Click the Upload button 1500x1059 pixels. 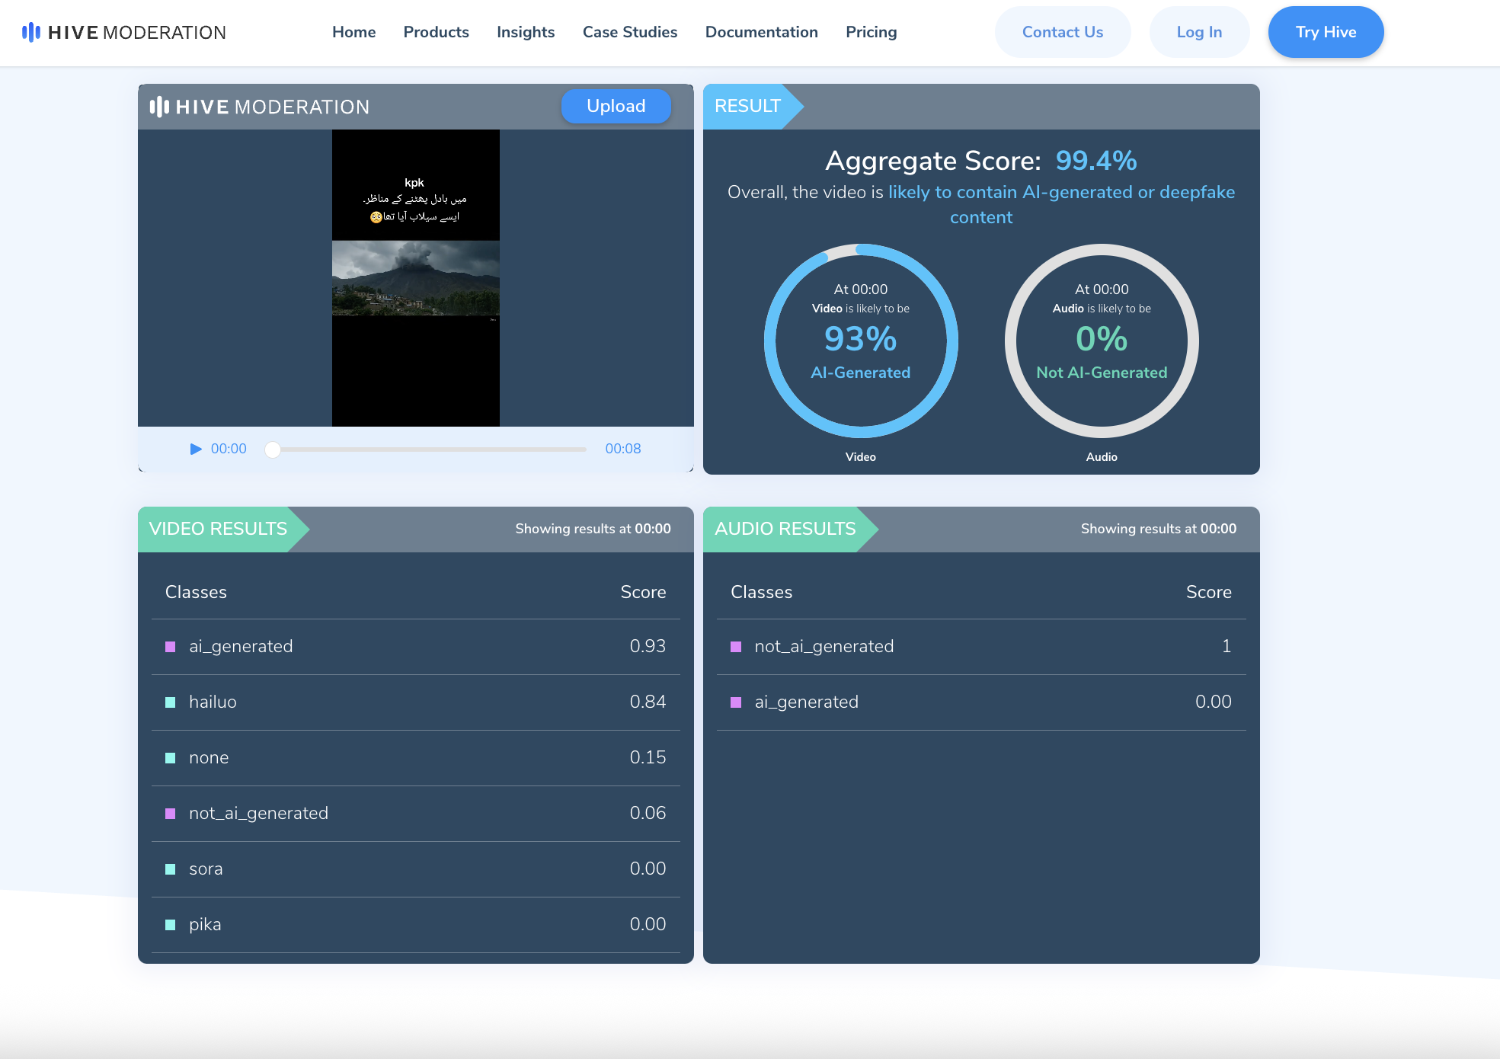[616, 106]
